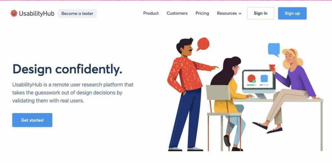This screenshot has height=163, width=332.
Task: Click the green progress bar under red circle
Action: [252, 85]
